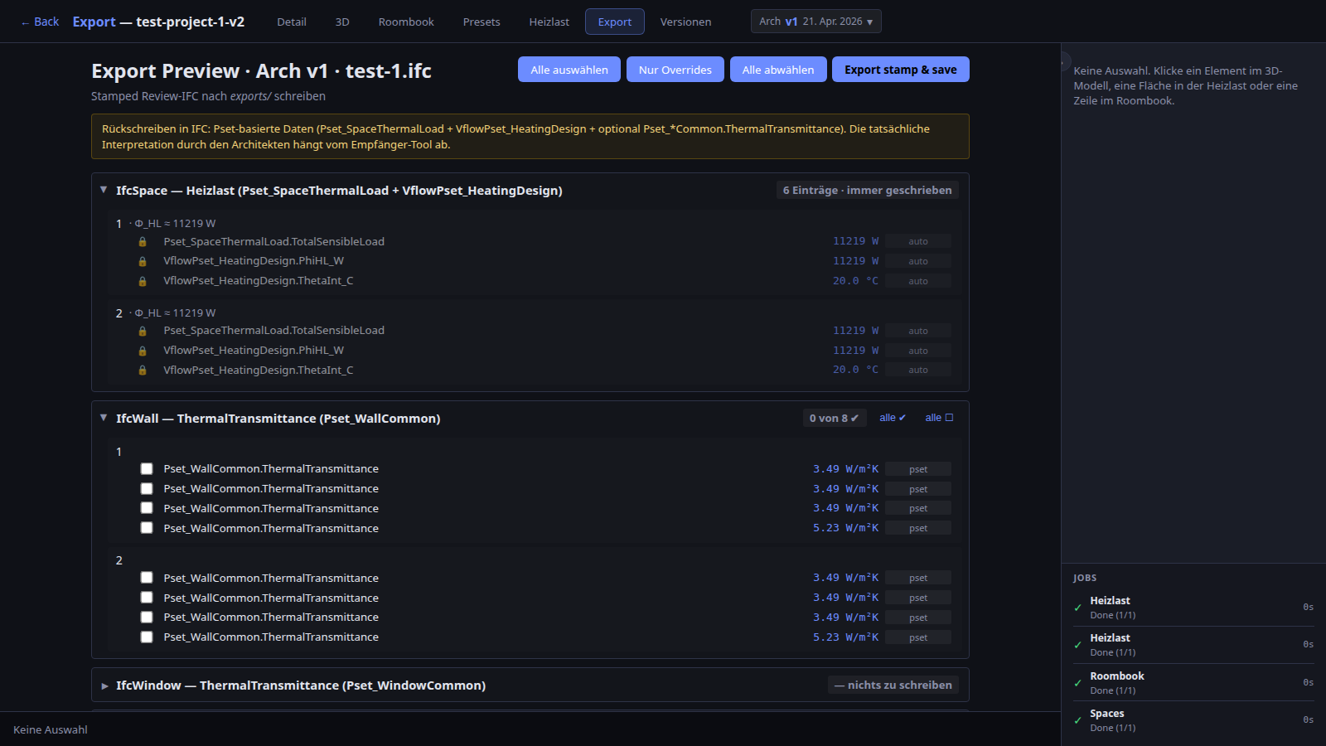
Task: Tick the second ThermalTransmittance checkbox in wall group 2
Action: 147,598
